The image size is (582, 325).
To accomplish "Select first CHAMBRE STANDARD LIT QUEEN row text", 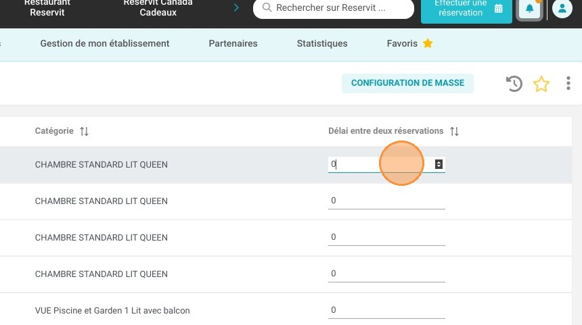I will pyautogui.click(x=102, y=165).
